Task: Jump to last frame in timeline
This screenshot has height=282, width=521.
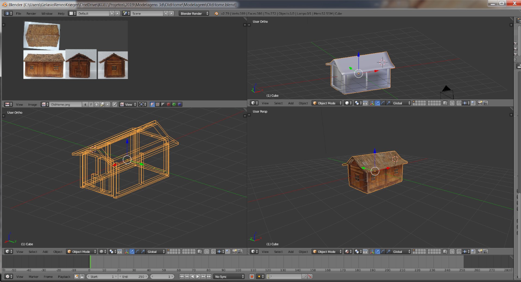Action: pos(209,277)
